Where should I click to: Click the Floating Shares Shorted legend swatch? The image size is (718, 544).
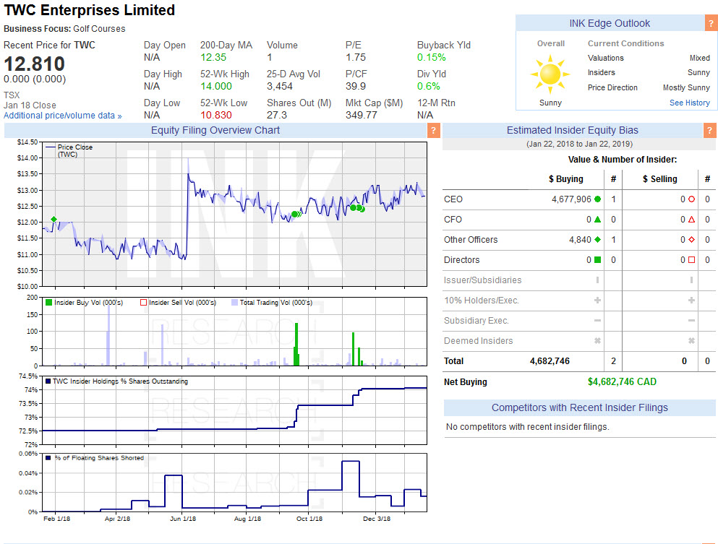(x=48, y=457)
